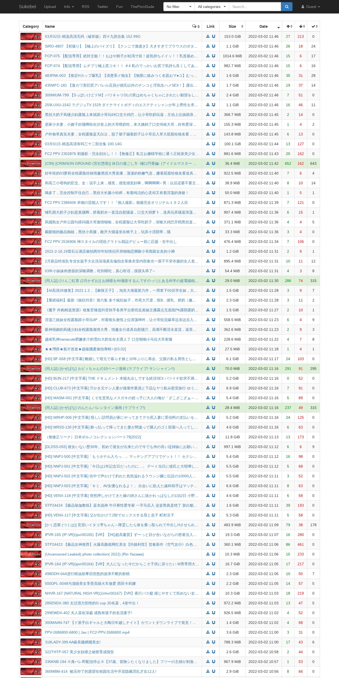
Task: Open the 498DDH-044 torrent title link
Action: click(87, 574)
